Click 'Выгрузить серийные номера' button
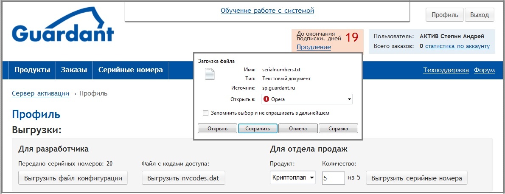The image size is (505, 194). tap(416, 178)
